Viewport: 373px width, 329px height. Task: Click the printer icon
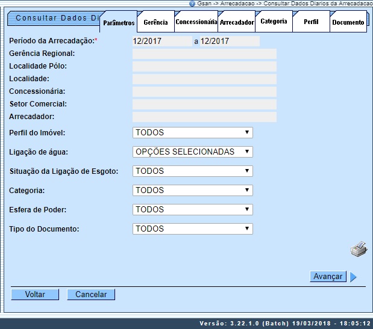coord(359,249)
